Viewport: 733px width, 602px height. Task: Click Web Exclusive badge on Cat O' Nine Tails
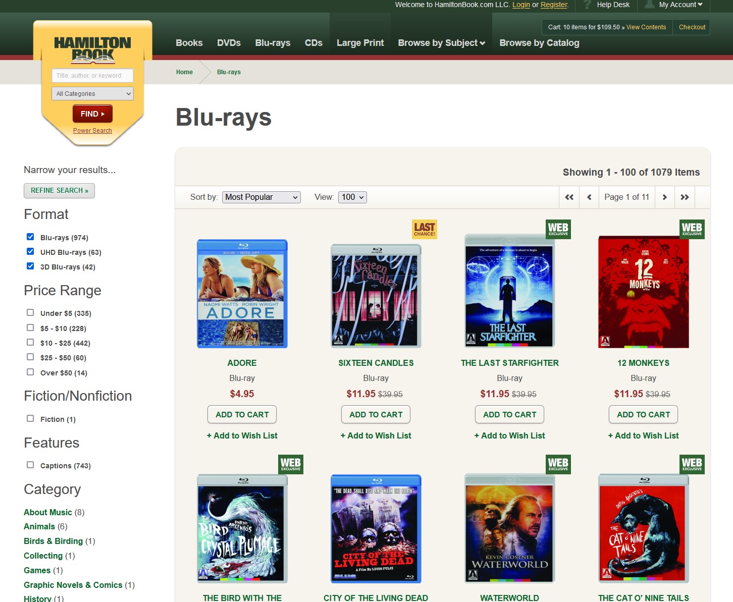click(x=692, y=464)
